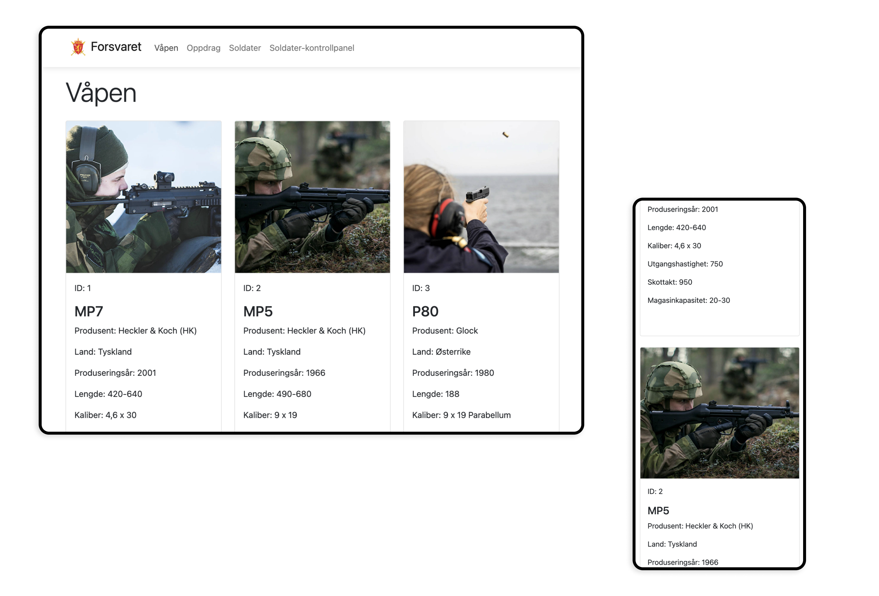Click 'Lengde: 490-680' text
This screenshot has height=596, width=879.
pos(277,394)
